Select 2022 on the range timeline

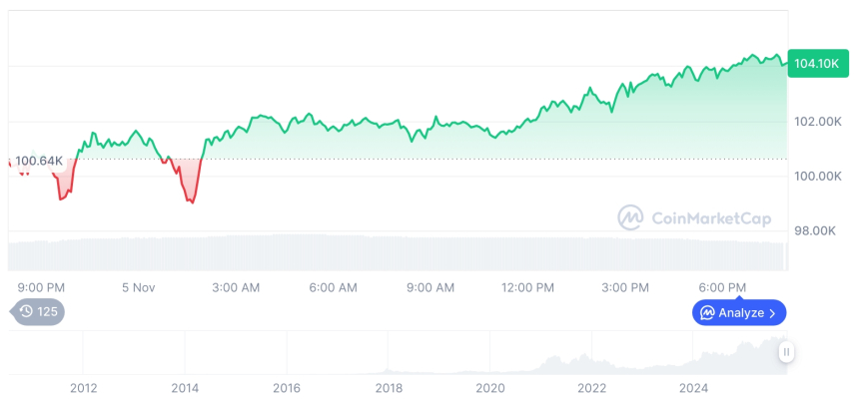[592, 387]
